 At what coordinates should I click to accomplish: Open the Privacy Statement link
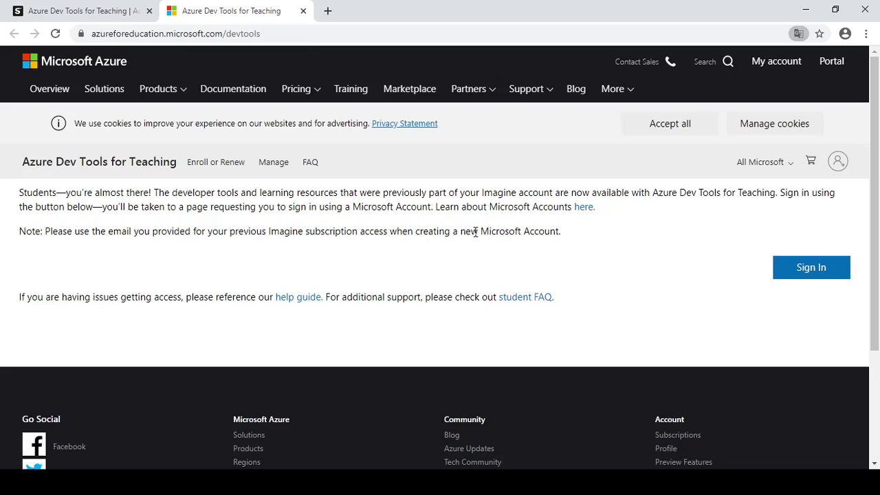tap(404, 124)
